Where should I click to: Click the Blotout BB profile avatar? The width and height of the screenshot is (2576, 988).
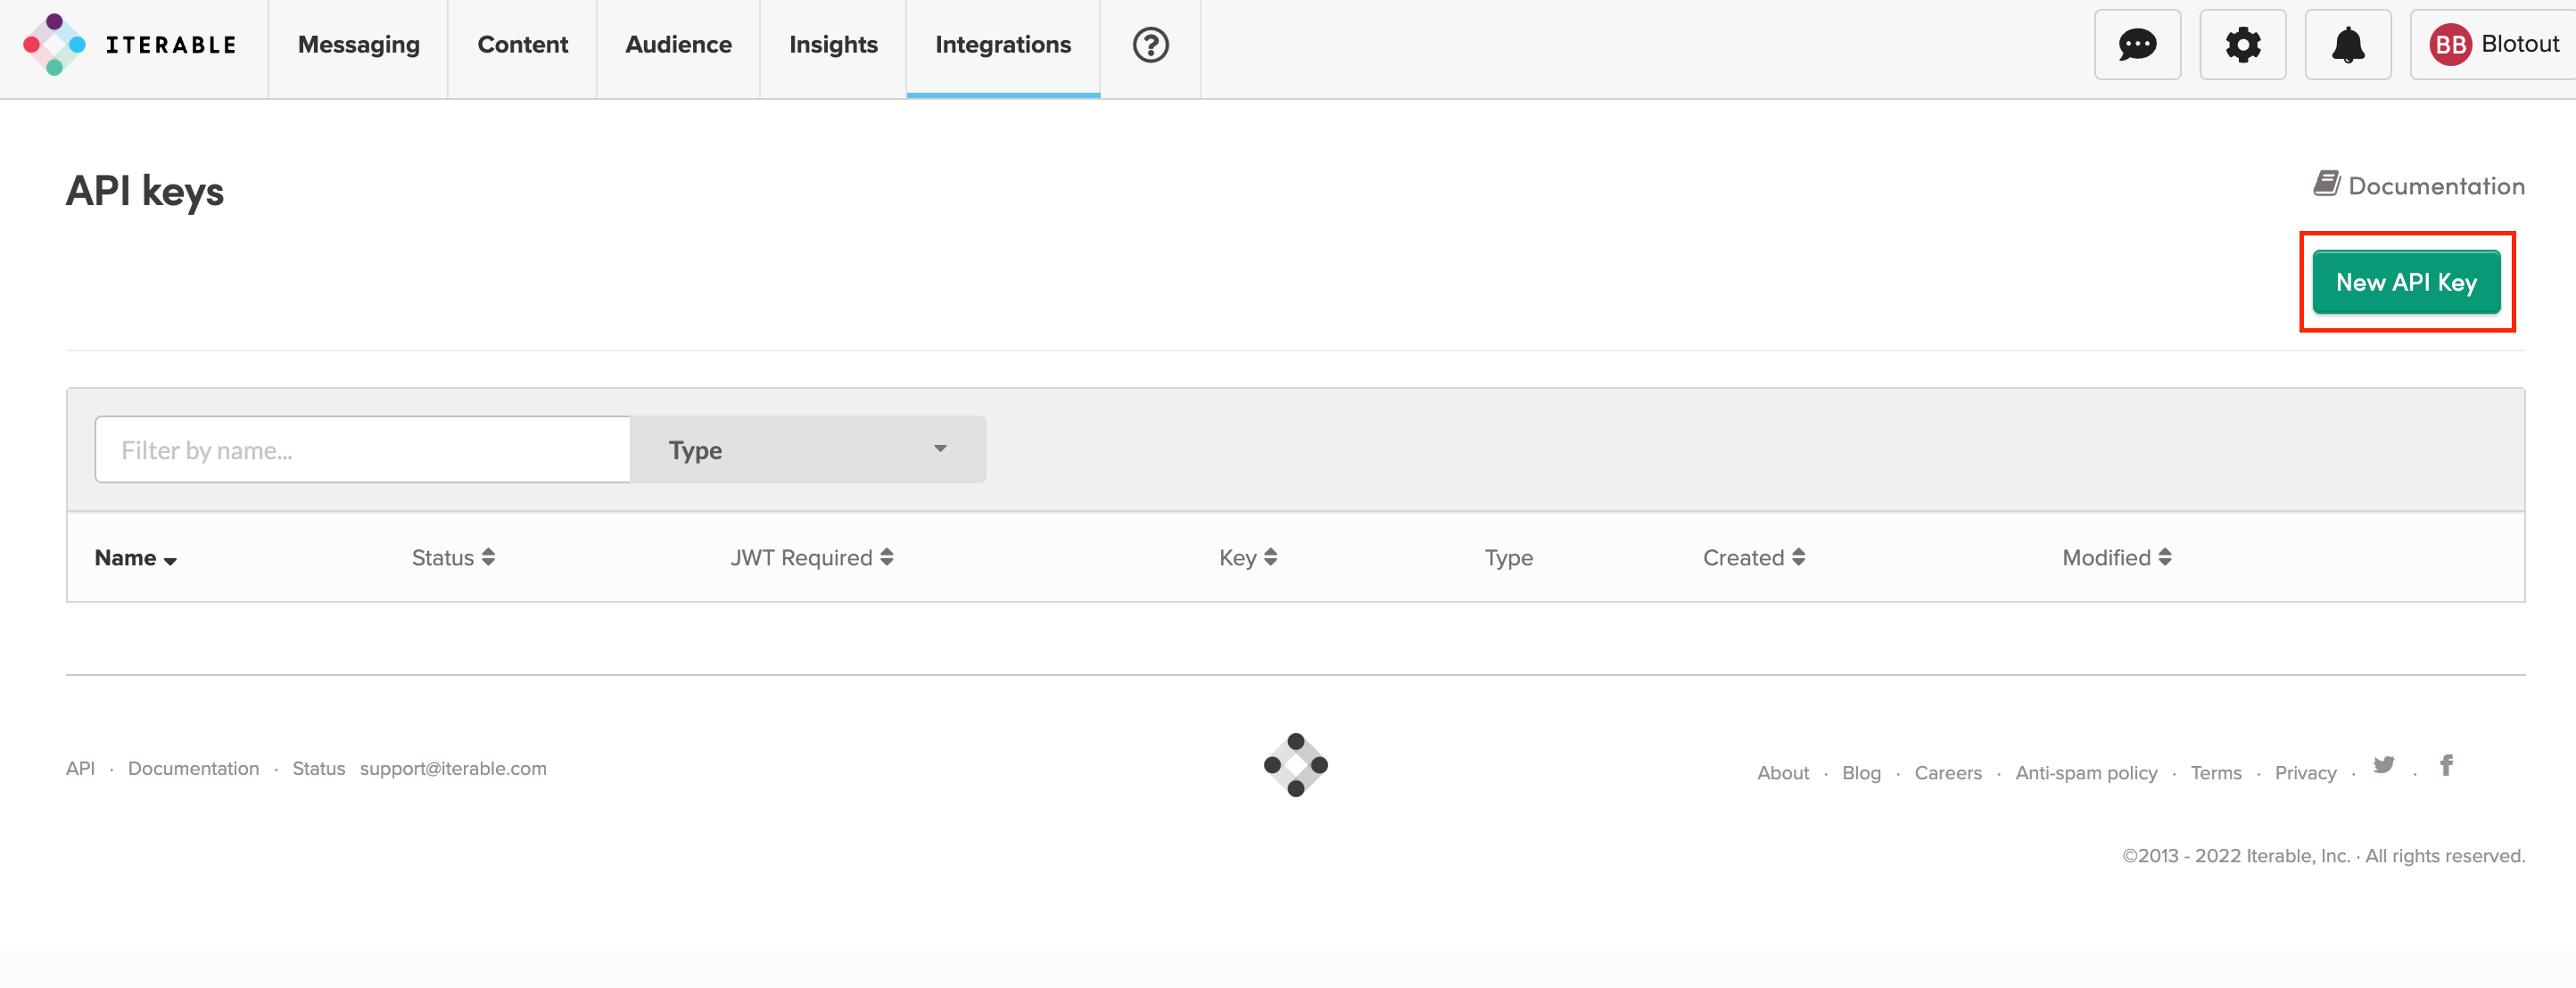point(2450,45)
